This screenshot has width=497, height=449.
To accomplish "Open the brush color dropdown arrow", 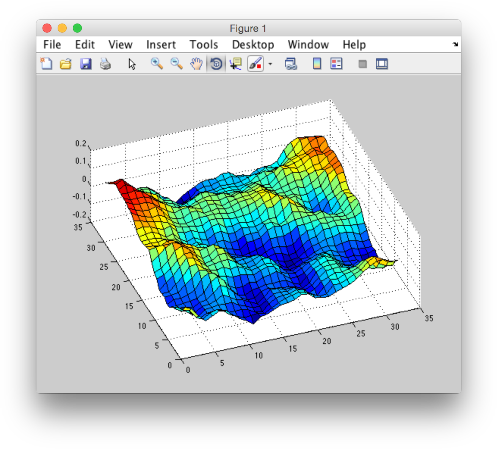I will point(270,64).
